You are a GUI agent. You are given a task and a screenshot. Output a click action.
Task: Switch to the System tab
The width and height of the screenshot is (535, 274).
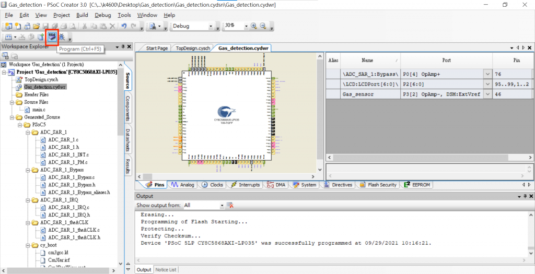tap(305, 185)
